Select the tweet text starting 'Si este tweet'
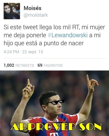Image resolution: width=109 pixels, height=136 pixels. click(x=54, y=35)
